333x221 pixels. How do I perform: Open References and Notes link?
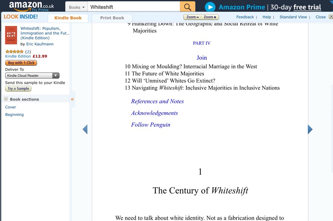point(157,101)
